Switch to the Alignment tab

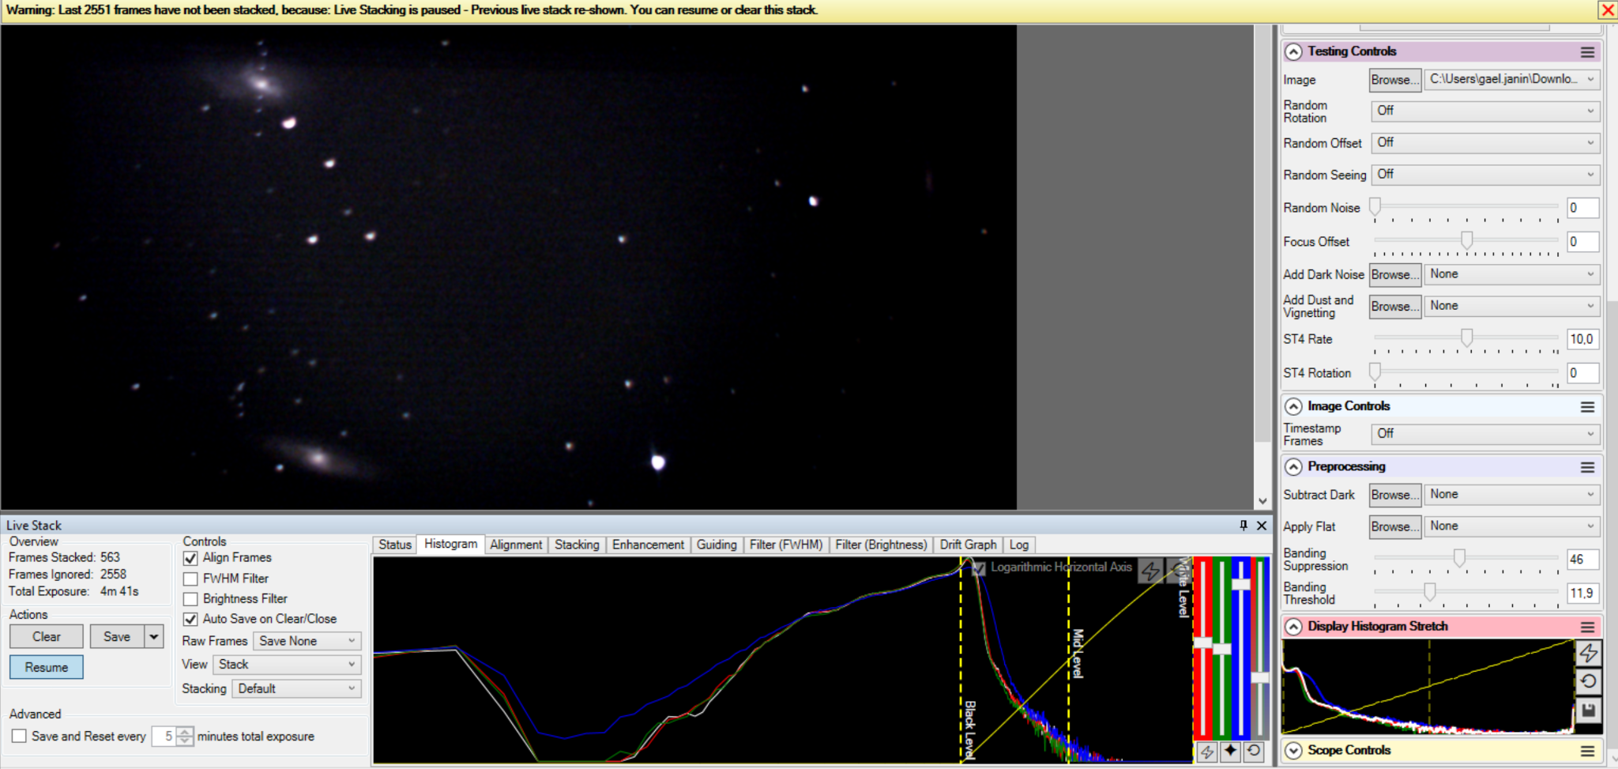tap(516, 545)
